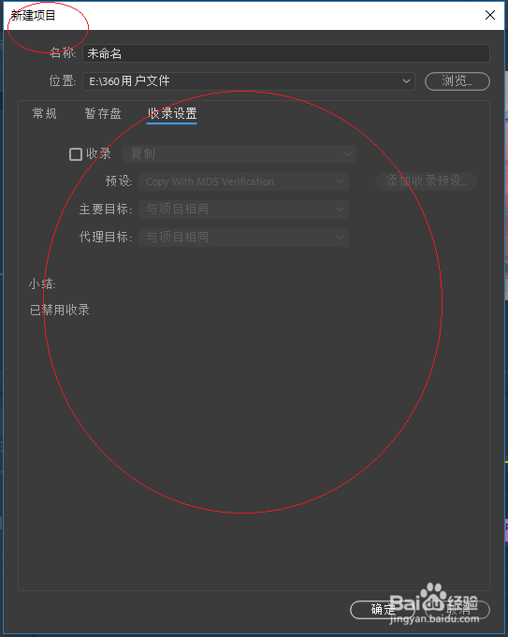Viewport: 508px width, 637px height.
Task: Cancel using the 取消 button
Action: click(457, 610)
